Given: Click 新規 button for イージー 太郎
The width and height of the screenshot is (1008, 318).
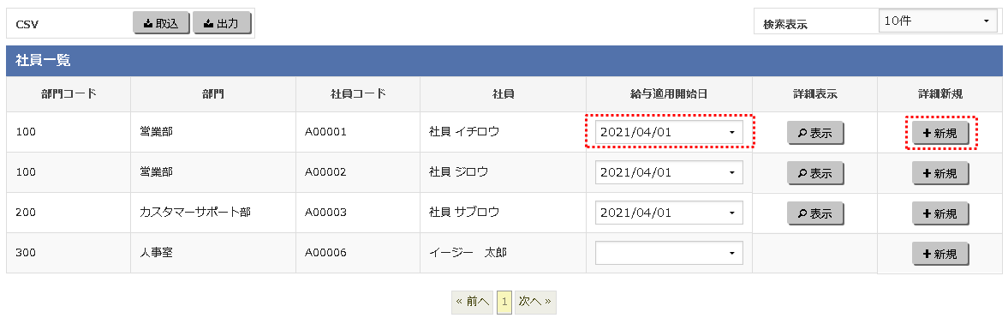Looking at the screenshot, I should tap(939, 254).
